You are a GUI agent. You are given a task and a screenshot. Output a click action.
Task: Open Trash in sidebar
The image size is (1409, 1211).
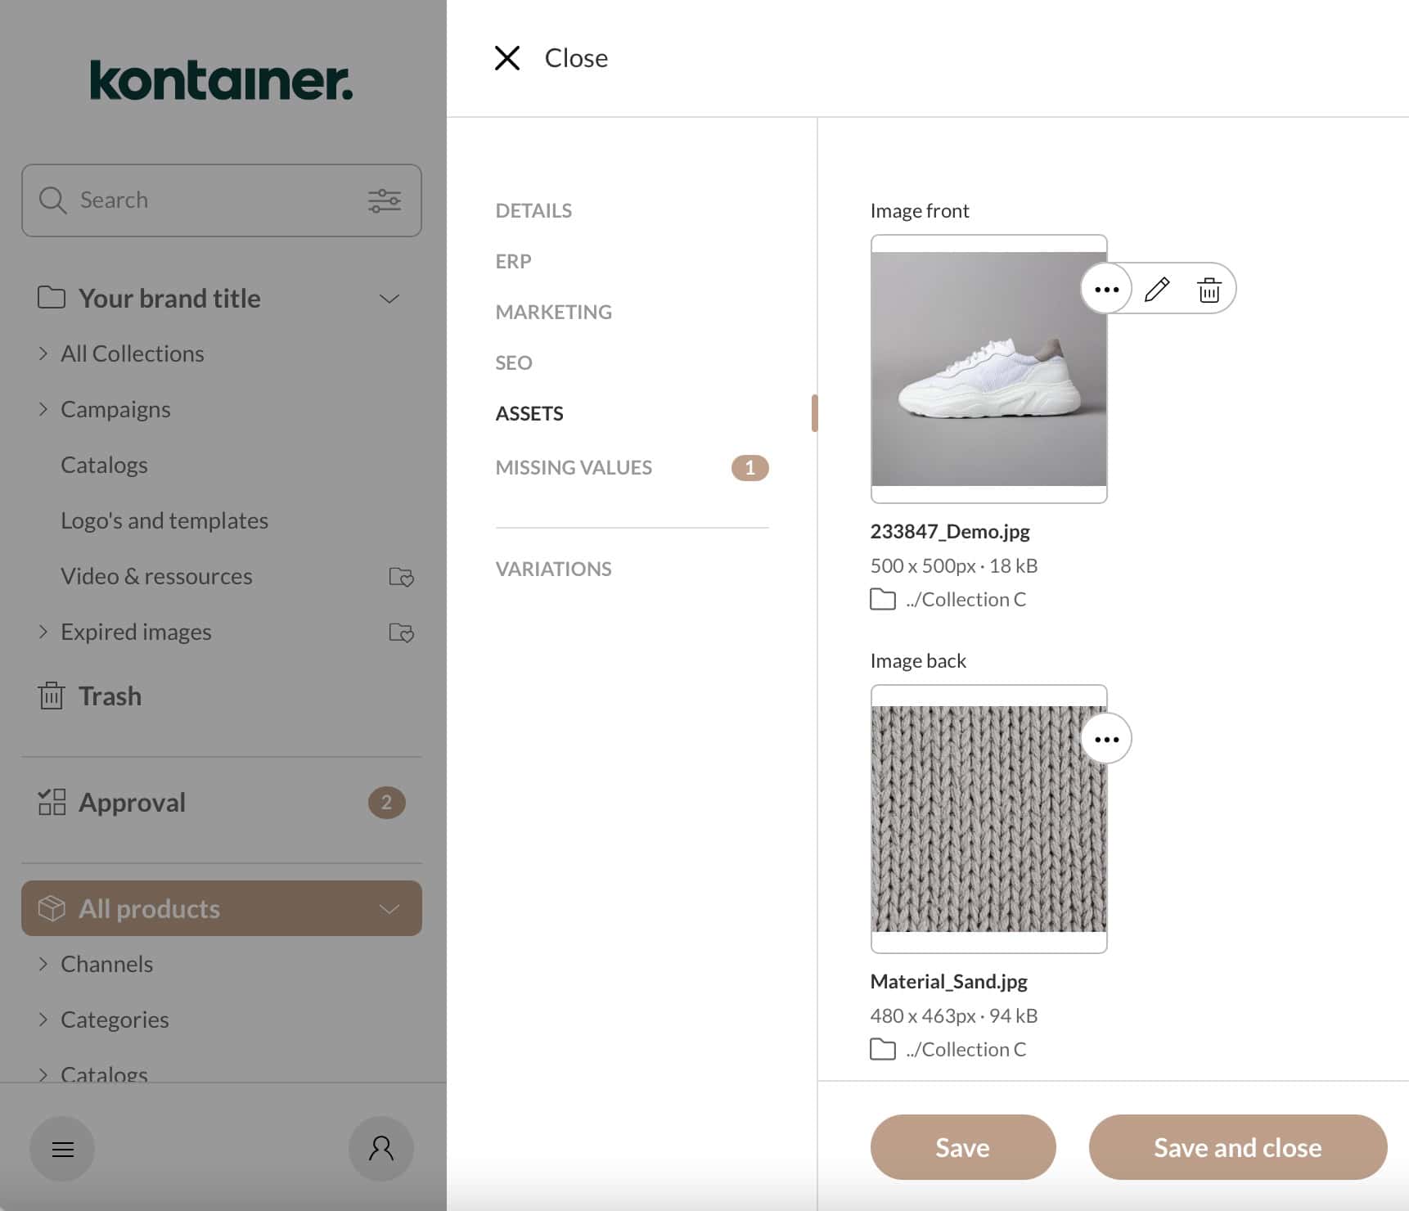110,696
